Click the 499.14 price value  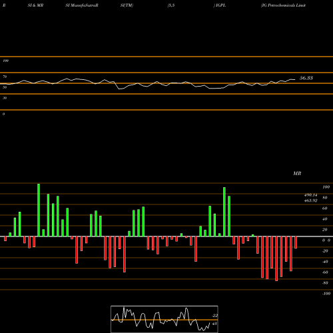[311, 195]
